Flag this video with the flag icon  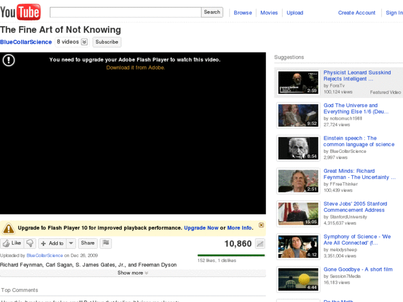(106, 243)
